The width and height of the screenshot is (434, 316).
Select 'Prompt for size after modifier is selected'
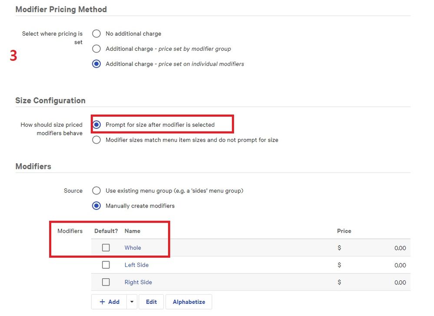tap(96, 125)
